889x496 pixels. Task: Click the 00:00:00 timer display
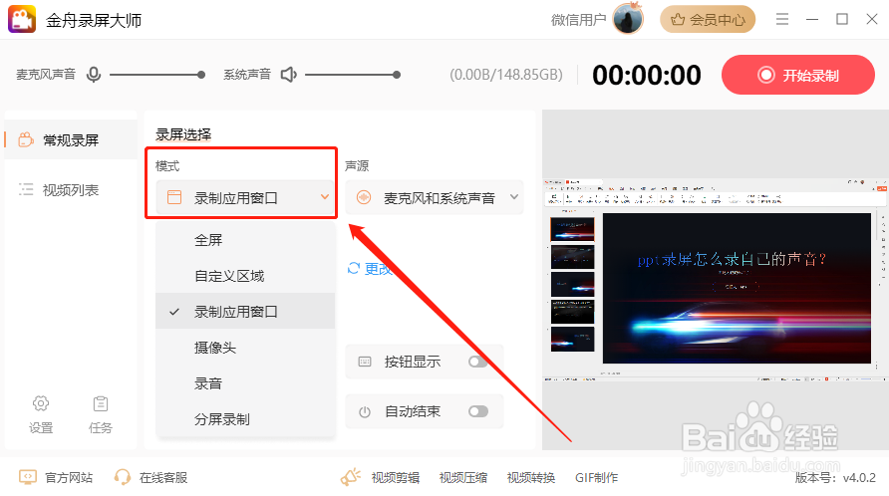pos(647,75)
